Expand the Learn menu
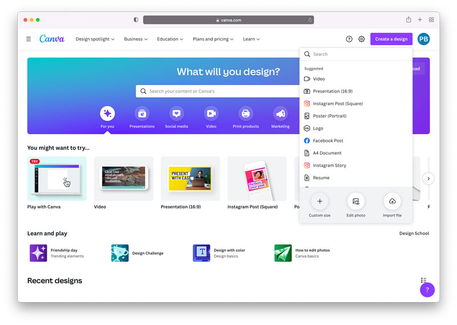This screenshot has height=325, width=457. (x=251, y=39)
